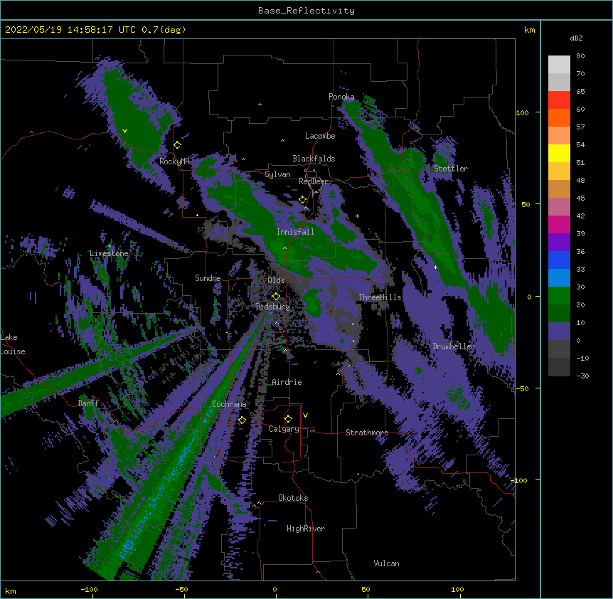Click the 60 dBZ orange legend swatch
Image resolution: width=613 pixels, height=599 pixels.
[x=559, y=117]
